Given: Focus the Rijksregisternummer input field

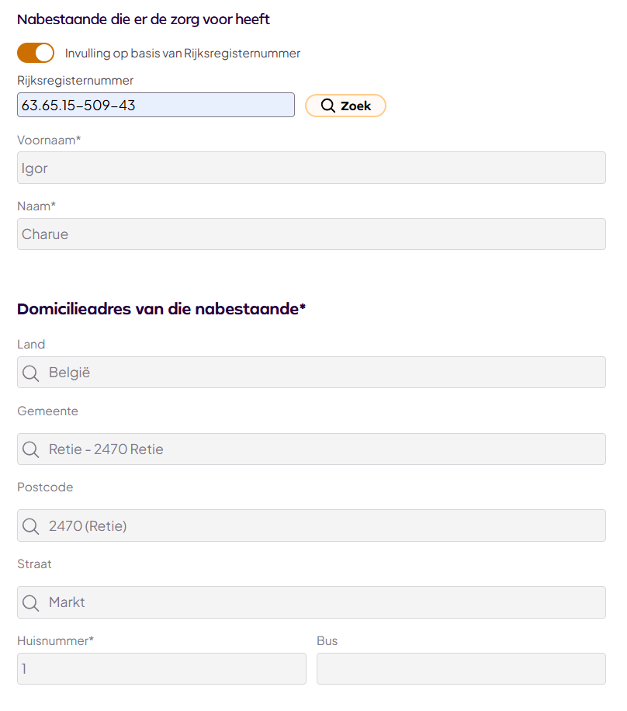Looking at the screenshot, I should click(156, 106).
